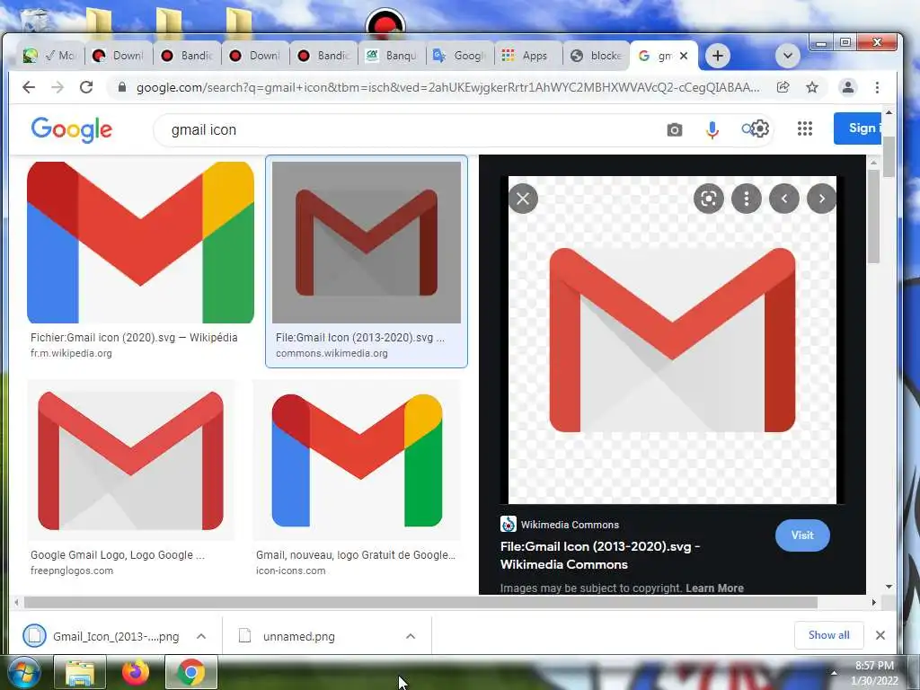Switch to the blocke tab

[x=597, y=56]
